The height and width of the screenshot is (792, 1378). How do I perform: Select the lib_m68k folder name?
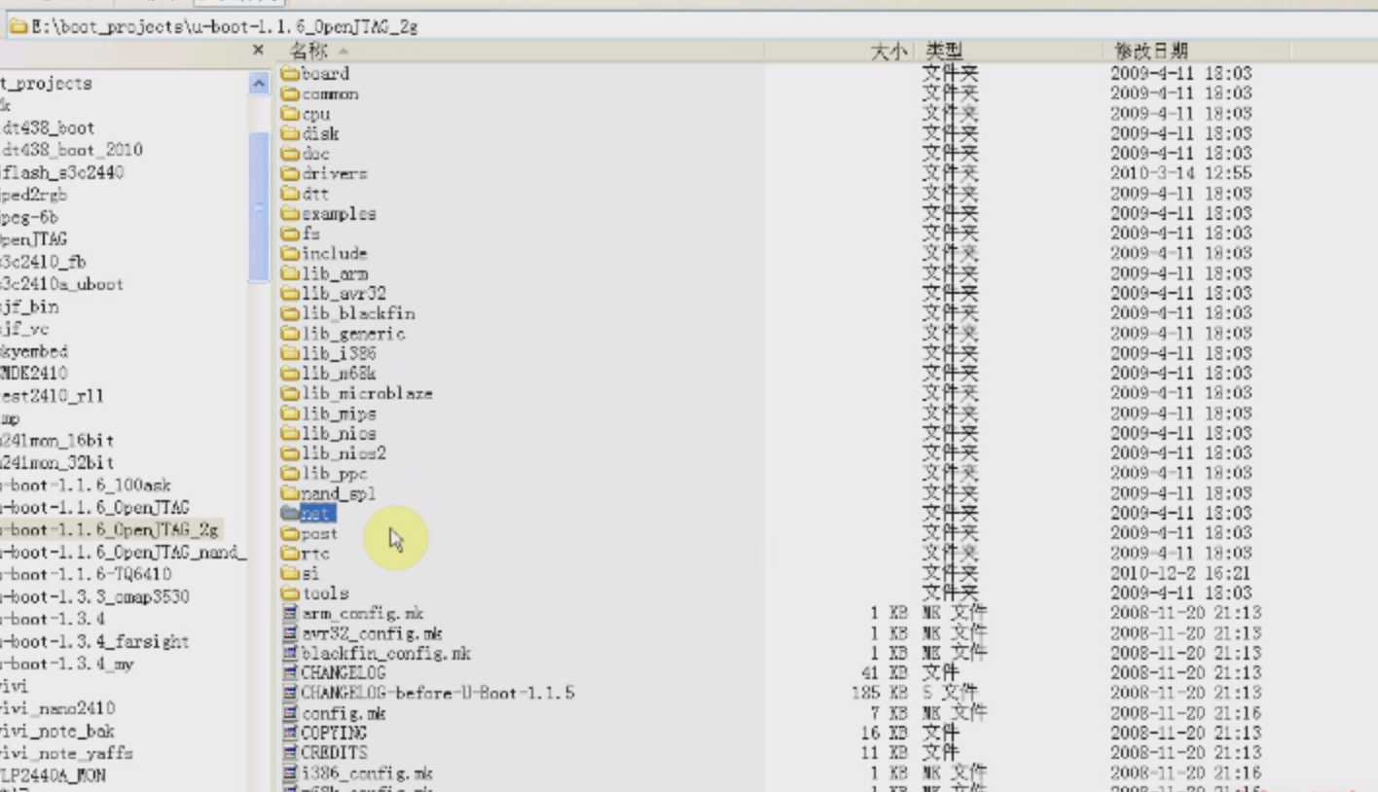[x=339, y=373]
